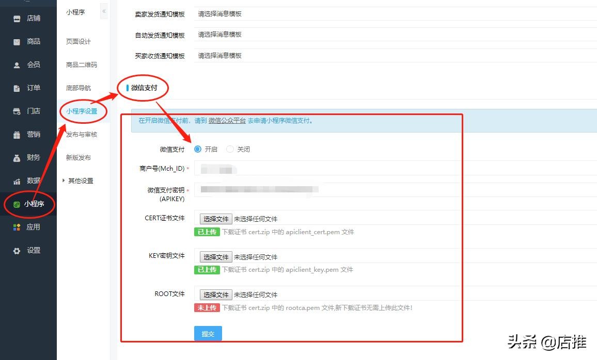Enable 微信支付 with 开启 radio button

pos(198,149)
